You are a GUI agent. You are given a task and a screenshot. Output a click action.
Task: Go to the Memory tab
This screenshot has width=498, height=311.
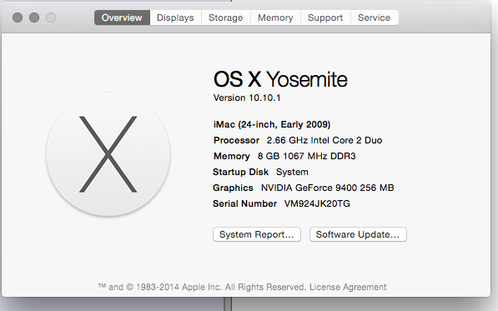coord(275,18)
